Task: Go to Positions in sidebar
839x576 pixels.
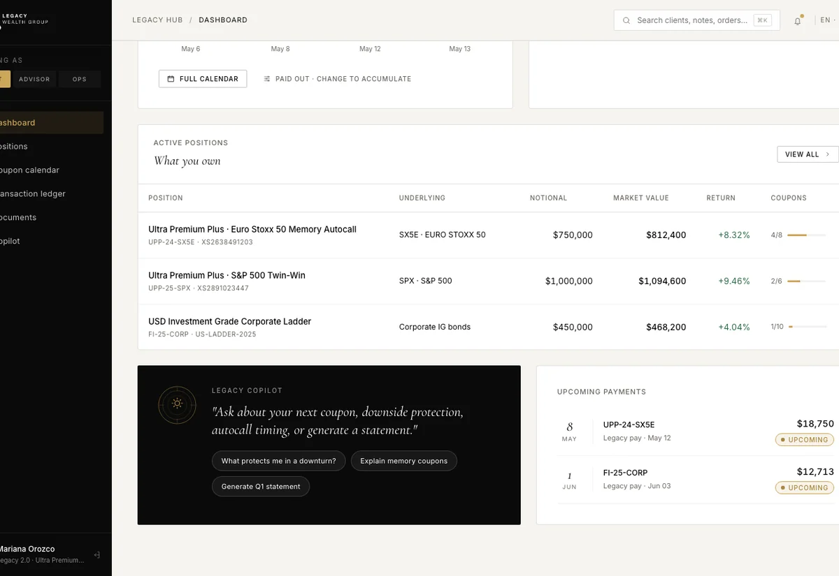Action: tap(52, 147)
